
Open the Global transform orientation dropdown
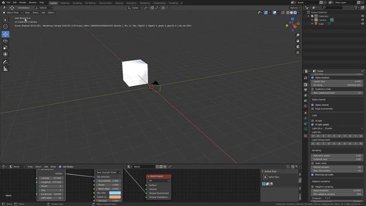click(135, 7)
